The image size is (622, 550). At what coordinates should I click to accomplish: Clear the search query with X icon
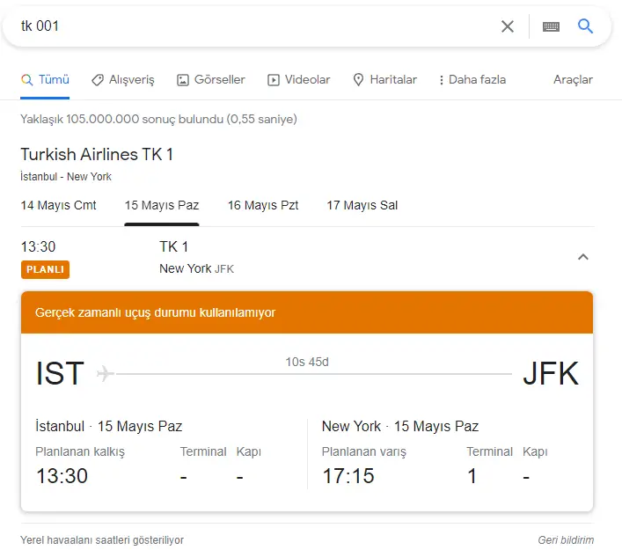pos(508,26)
